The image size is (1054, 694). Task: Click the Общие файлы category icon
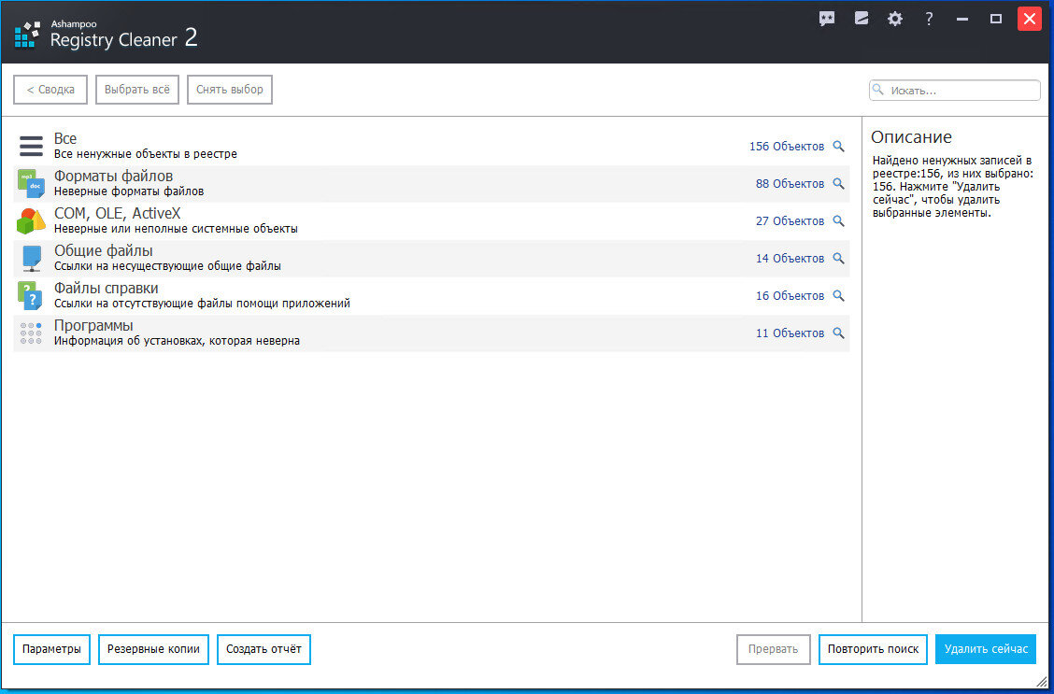tap(31, 259)
